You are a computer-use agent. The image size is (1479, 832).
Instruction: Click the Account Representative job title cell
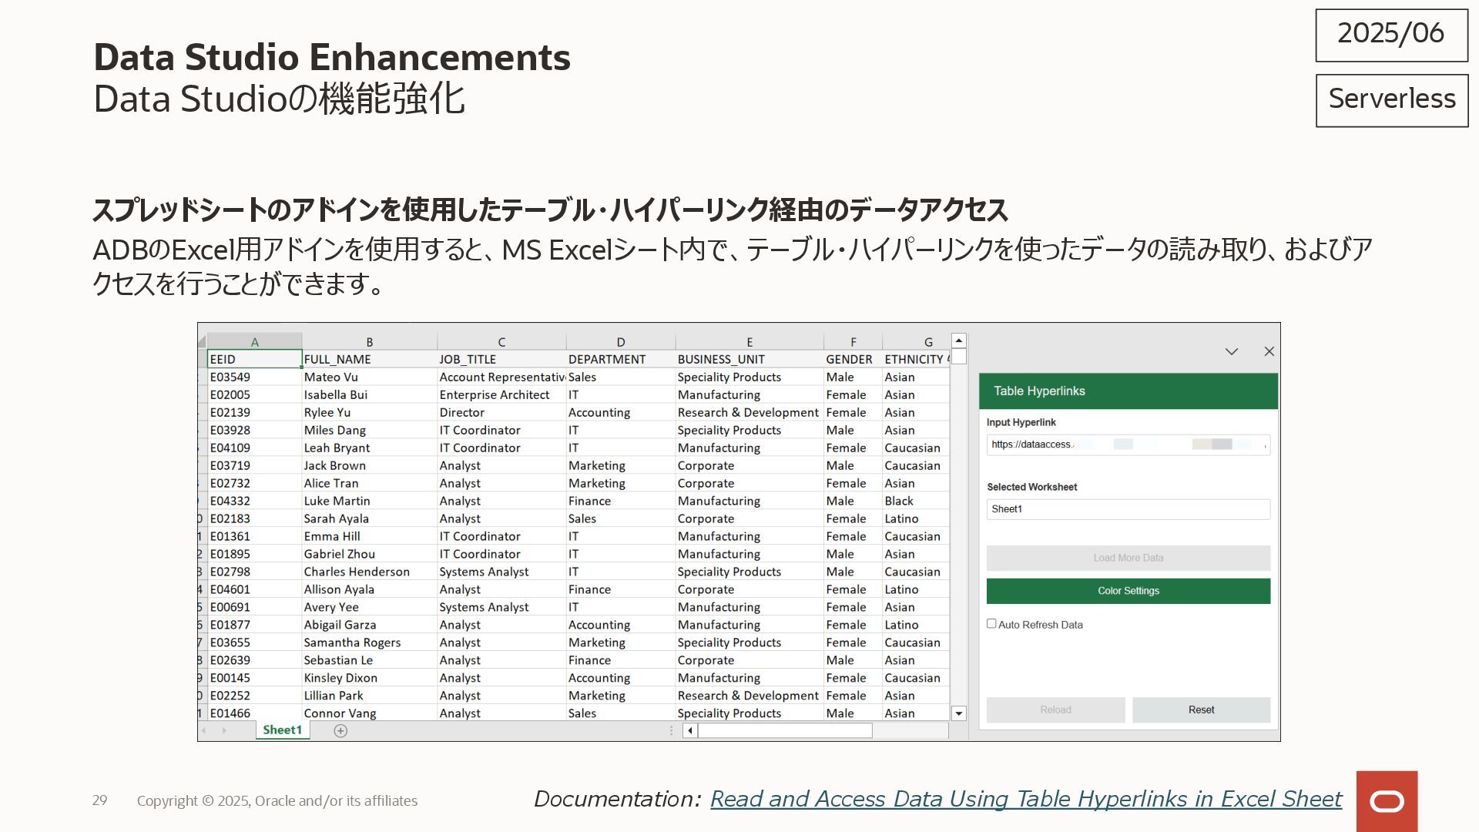pyautogui.click(x=501, y=377)
